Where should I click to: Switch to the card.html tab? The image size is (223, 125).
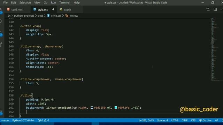click(18, 9)
